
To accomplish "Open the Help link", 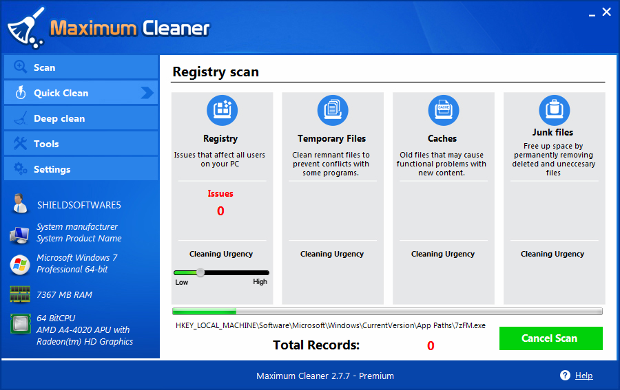I will [583, 376].
